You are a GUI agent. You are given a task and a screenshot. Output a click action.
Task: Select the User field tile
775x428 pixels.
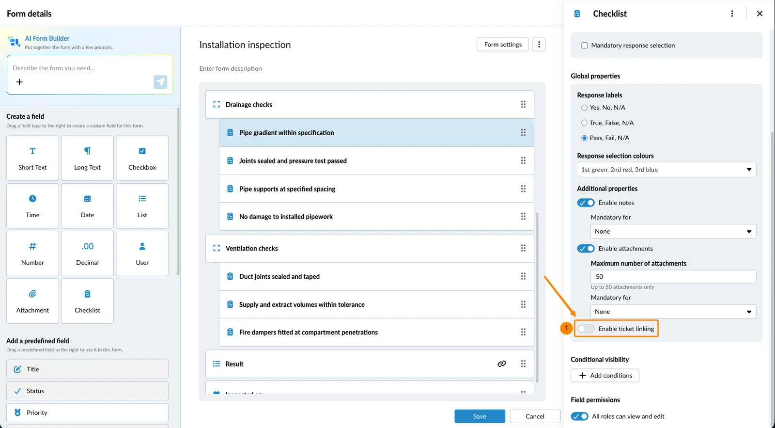(x=142, y=254)
